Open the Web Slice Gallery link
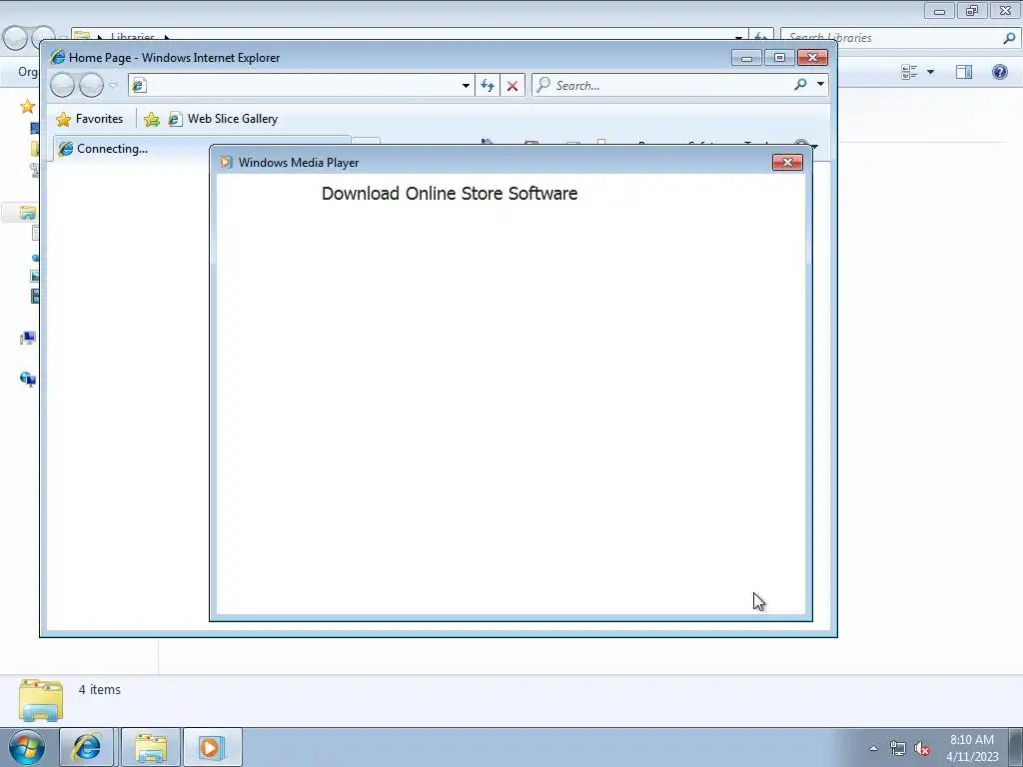 223,119
